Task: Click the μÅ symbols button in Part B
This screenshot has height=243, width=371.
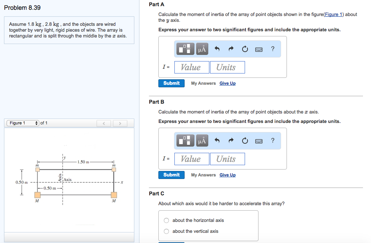Action: point(202,140)
